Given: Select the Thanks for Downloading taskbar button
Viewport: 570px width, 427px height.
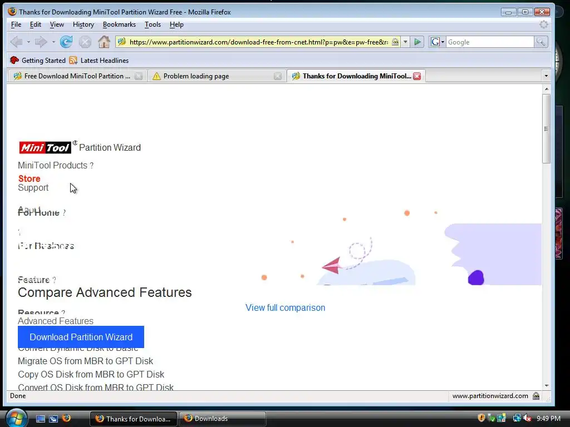Looking at the screenshot, I should [134, 419].
